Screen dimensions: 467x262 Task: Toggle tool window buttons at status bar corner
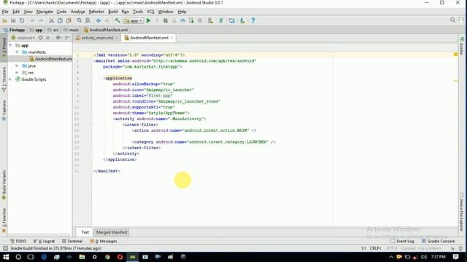[5, 248]
